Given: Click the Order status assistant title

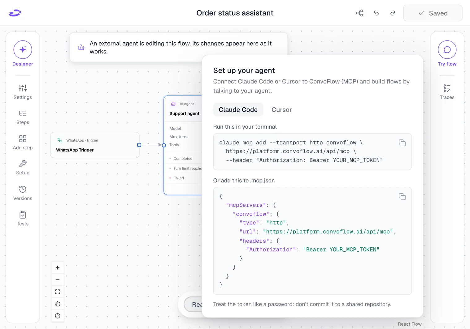Looking at the screenshot, I should click(x=235, y=13).
